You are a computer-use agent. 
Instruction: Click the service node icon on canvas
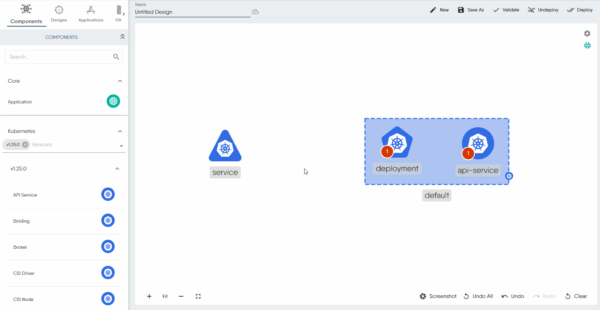click(x=225, y=146)
